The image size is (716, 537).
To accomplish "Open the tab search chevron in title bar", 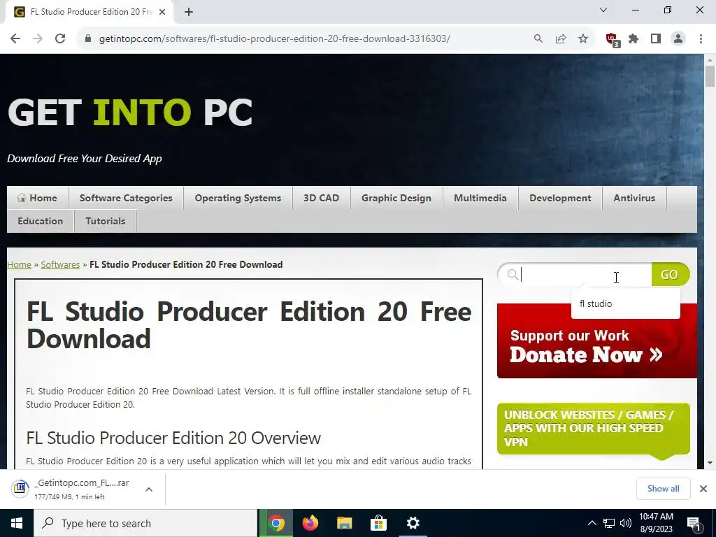I will [603, 10].
